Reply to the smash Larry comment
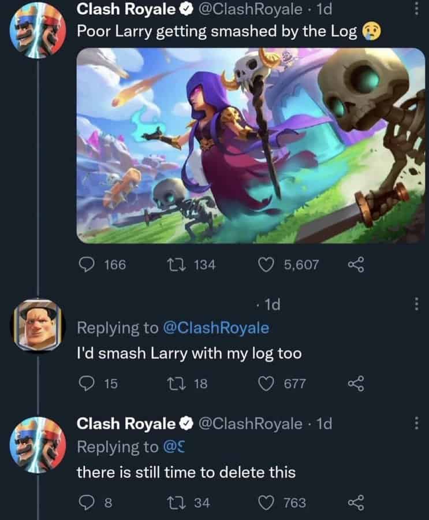Viewport: 429px width, 520px height. pos(86,384)
